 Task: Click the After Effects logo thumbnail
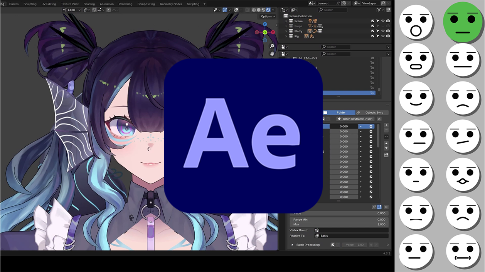click(243, 136)
